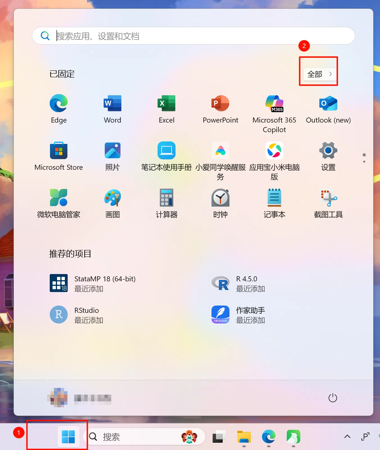Click the Start menu search field
The image size is (380, 450).
(x=194, y=36)
